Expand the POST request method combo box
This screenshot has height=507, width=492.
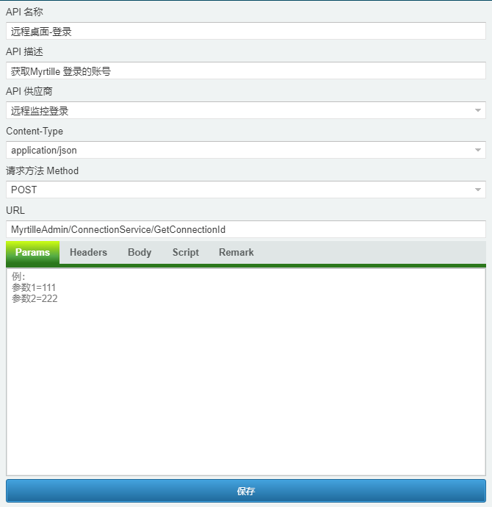(x=246, y=190)
